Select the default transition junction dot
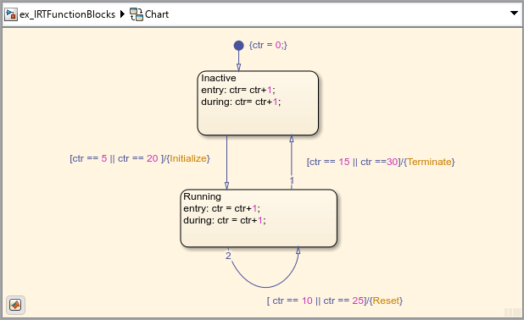 point(238,46)
